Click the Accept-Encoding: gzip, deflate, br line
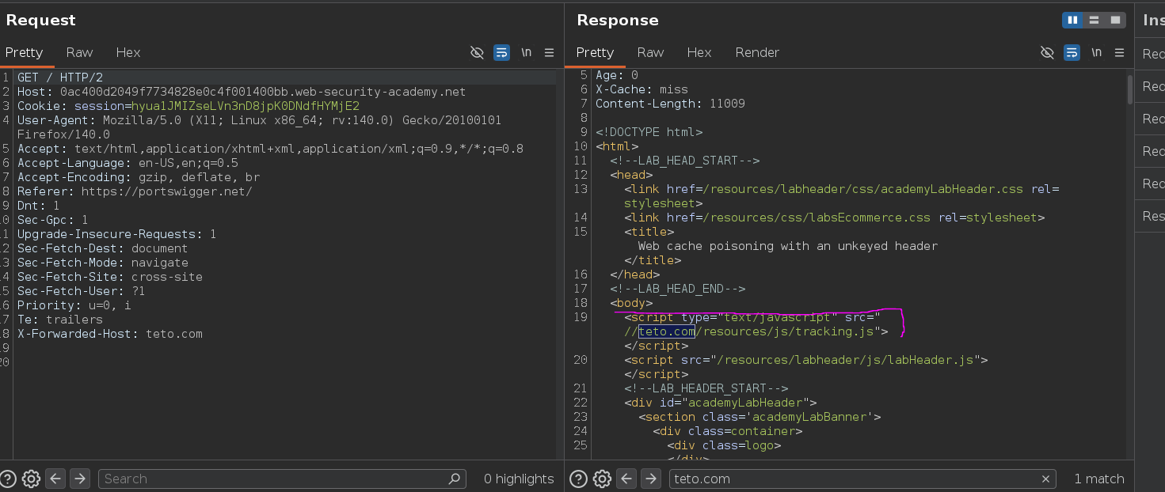1165x492 pixels. pyautogui.click(x=139, y=177)
